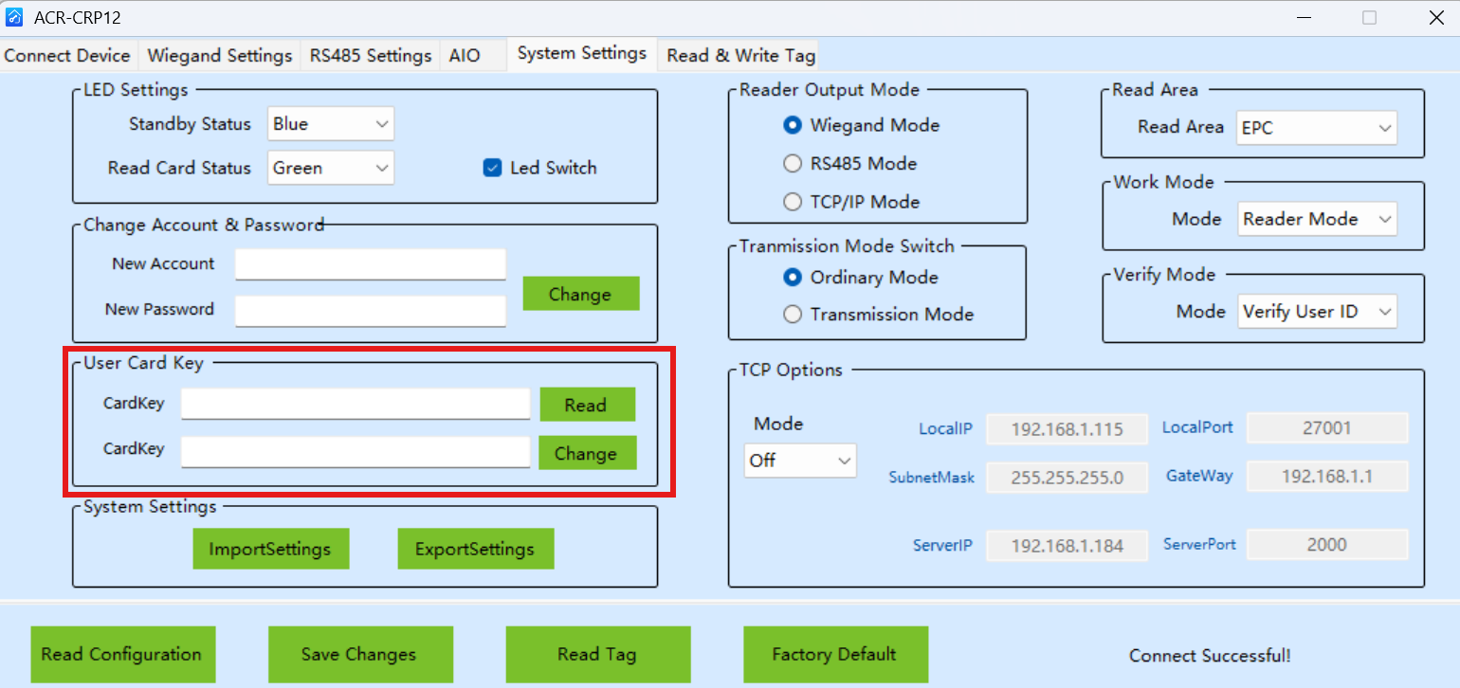1460x688 pixels.
Task: Select Transmission Mode radio button
Action: (793, 315)
